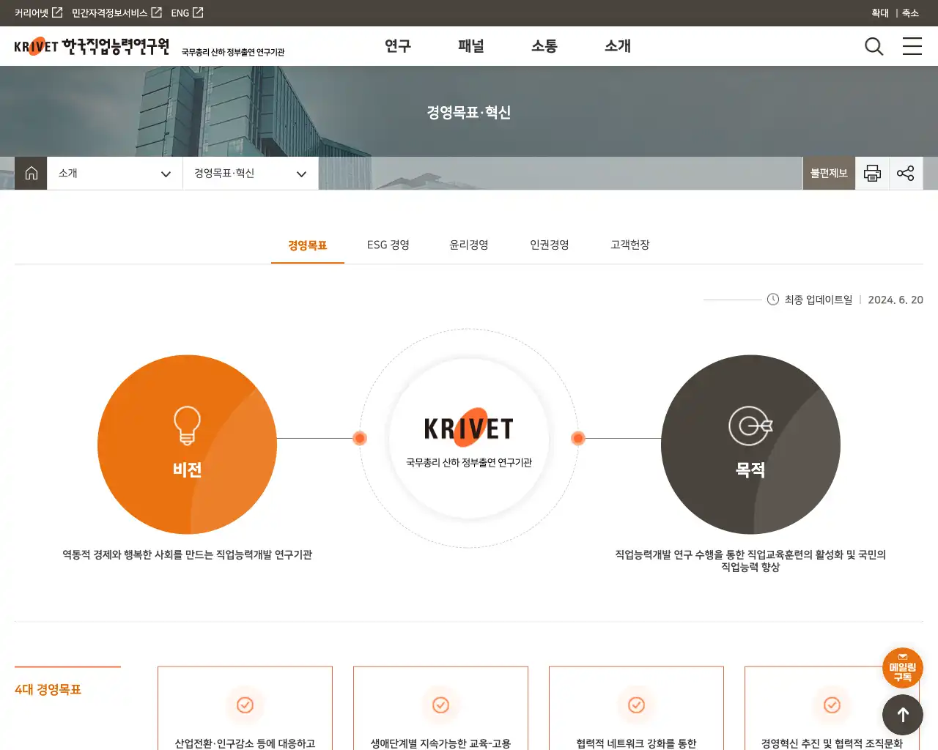Click the orange mailing subscription badge
This screenshot has height=750, width=938.
point(902,668)
